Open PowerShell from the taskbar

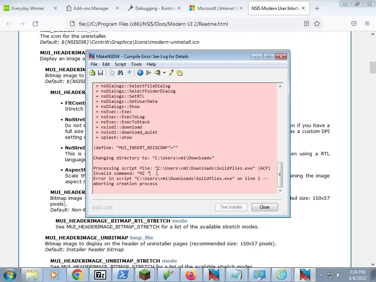click(123, 275)
